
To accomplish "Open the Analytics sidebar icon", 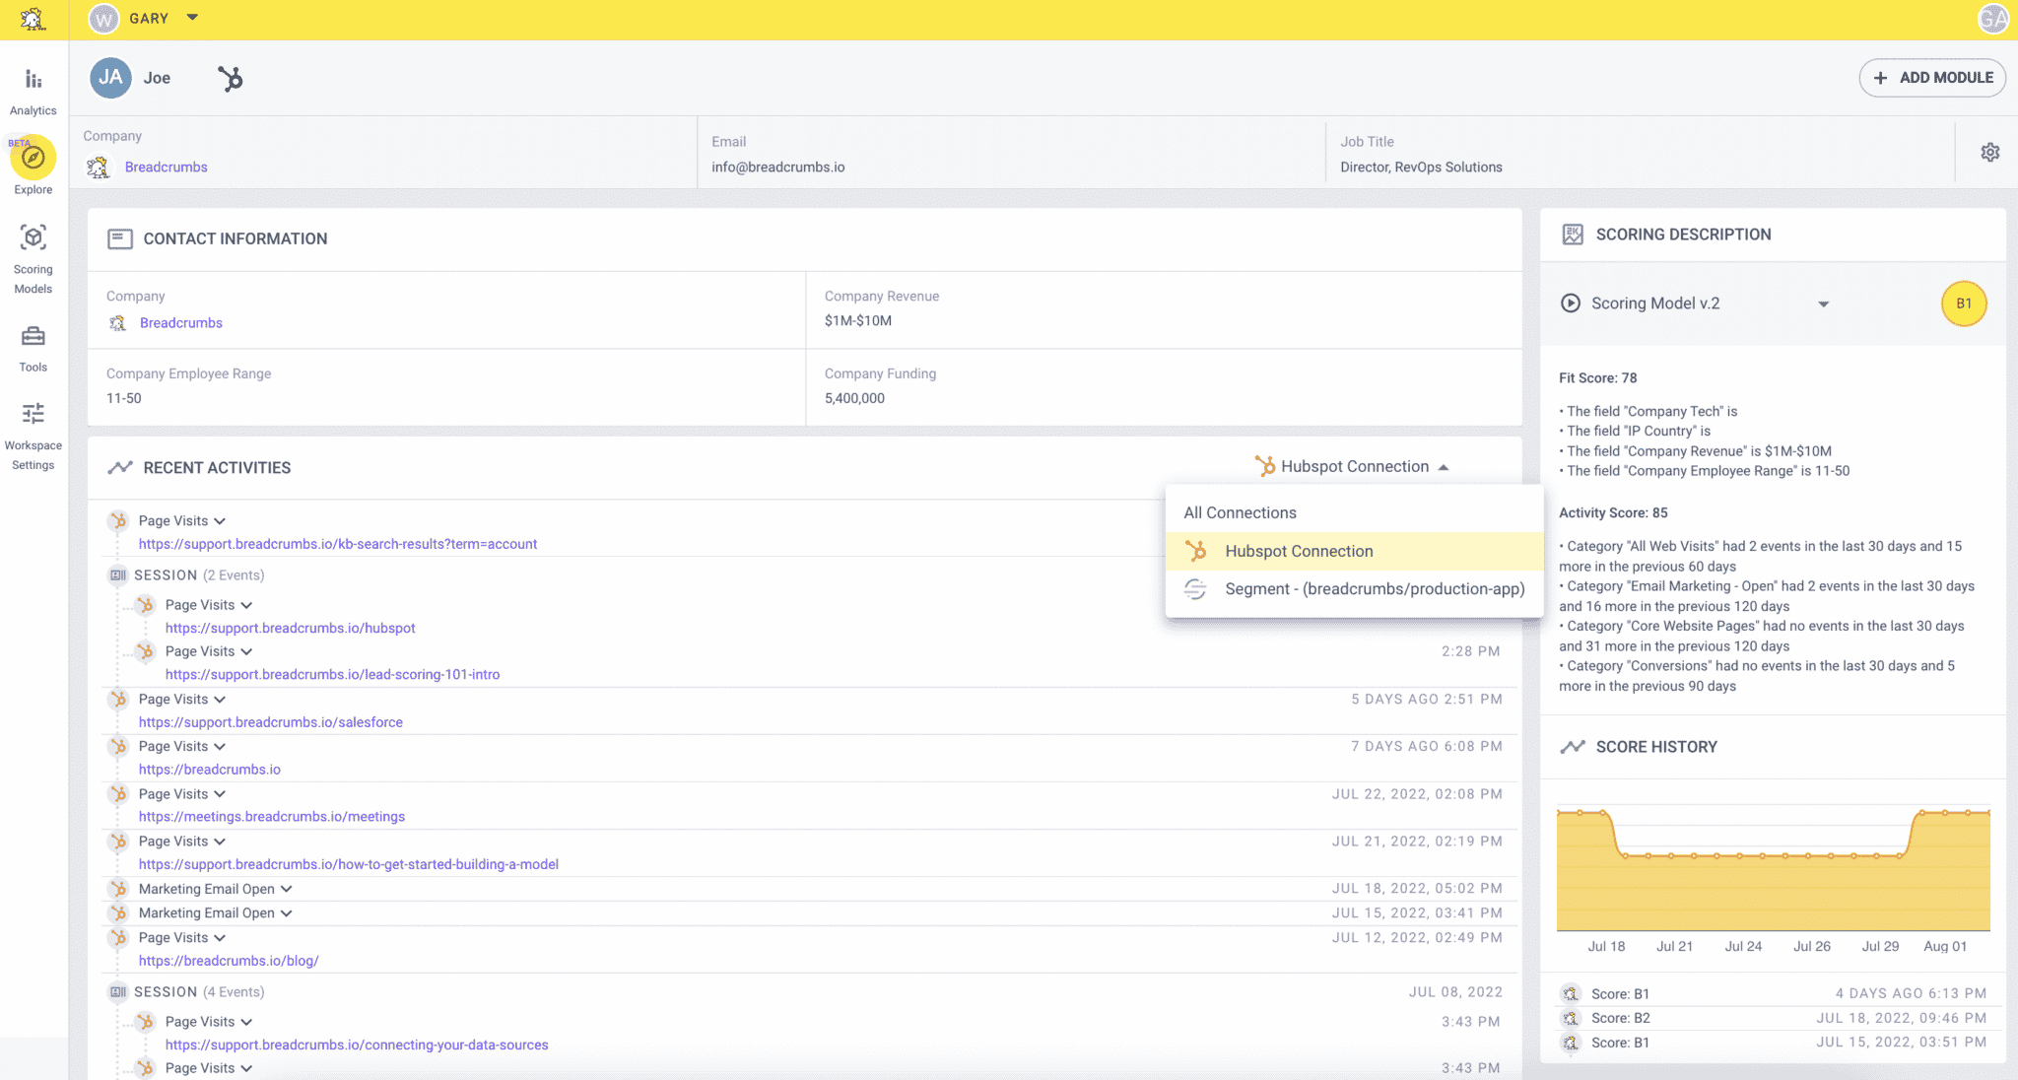I will point(34,80).
